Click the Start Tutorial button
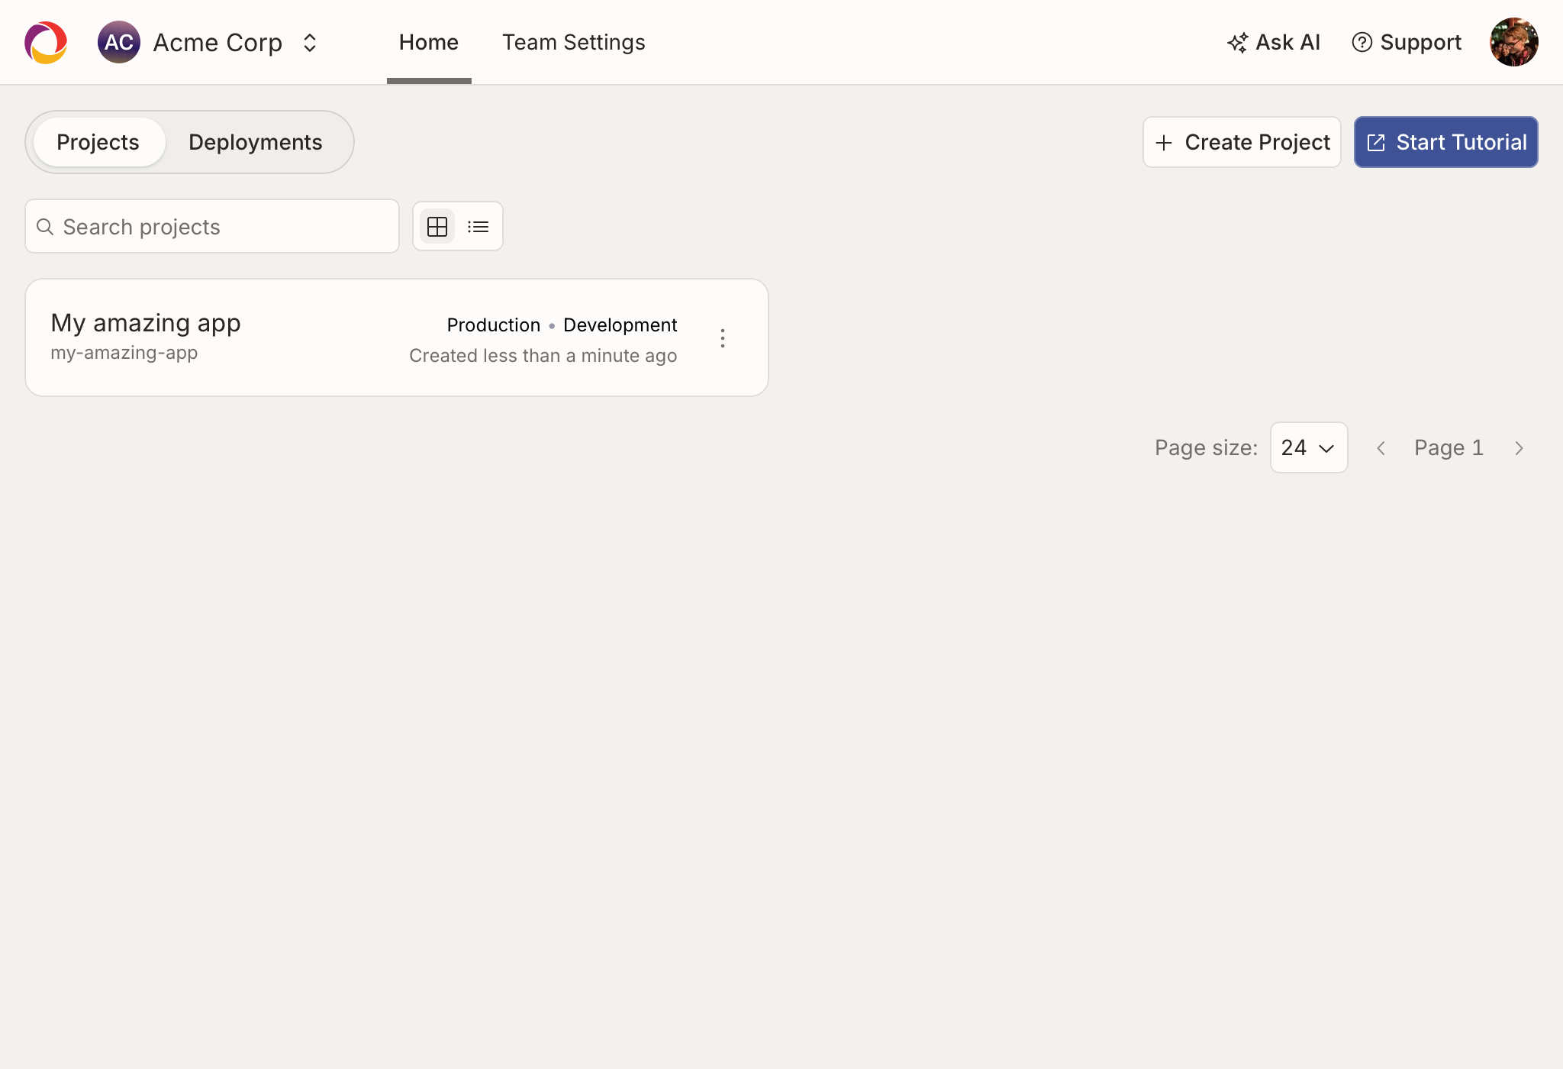This screenshot has width=1563, height=1069. 1445,142
